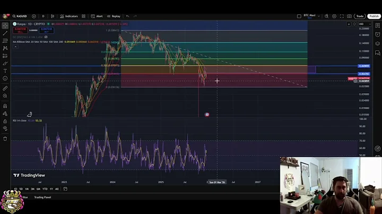
Task: Enter fullscreen mode
Action: pos(342,16)
